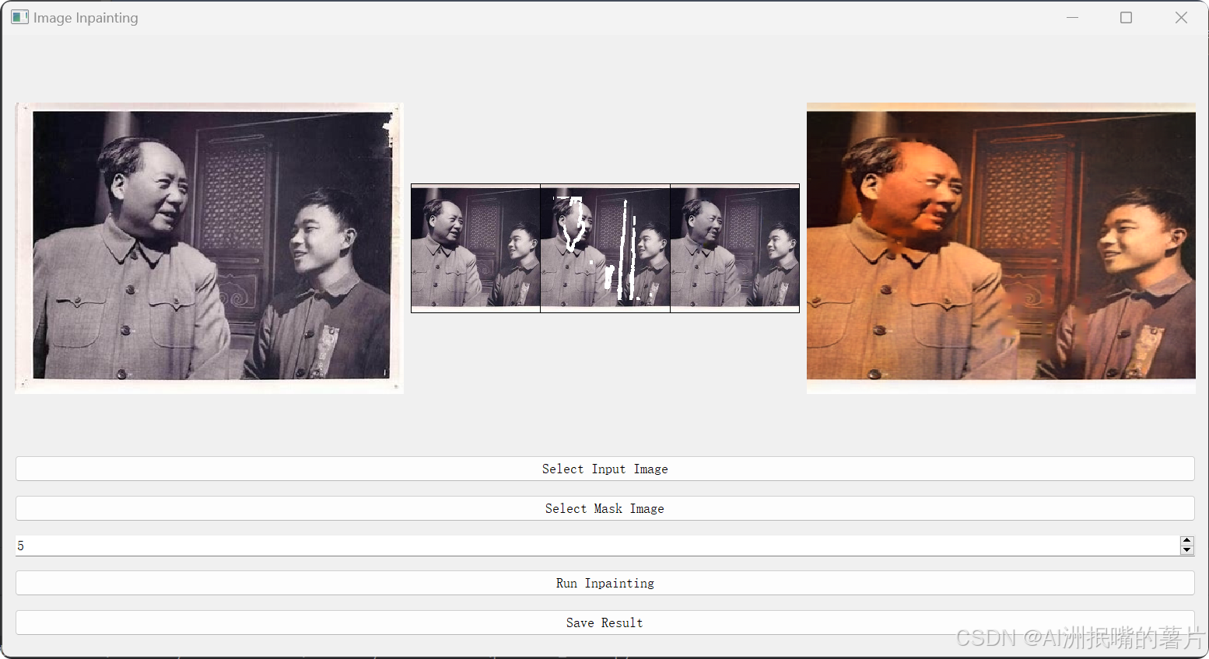The height and width of the screenshot is (659, 1209).
Task: Focus the numeric field showing 5
Action: [x=597, y=546]
